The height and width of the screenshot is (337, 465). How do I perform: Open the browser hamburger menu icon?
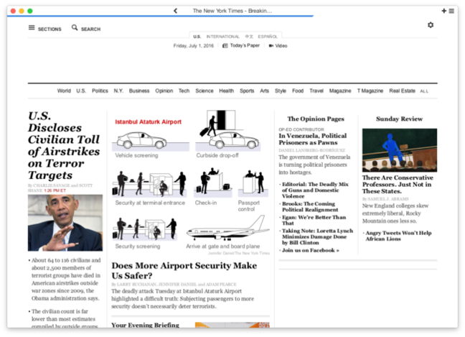[451, 11]
